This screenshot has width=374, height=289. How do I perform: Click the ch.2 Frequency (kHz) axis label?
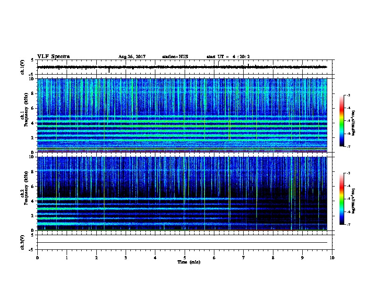coord(25,188)
